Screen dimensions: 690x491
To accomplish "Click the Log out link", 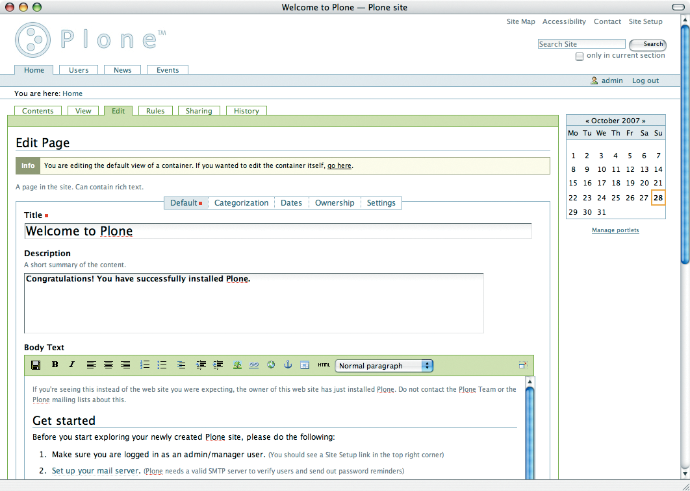I will point(646,80).
